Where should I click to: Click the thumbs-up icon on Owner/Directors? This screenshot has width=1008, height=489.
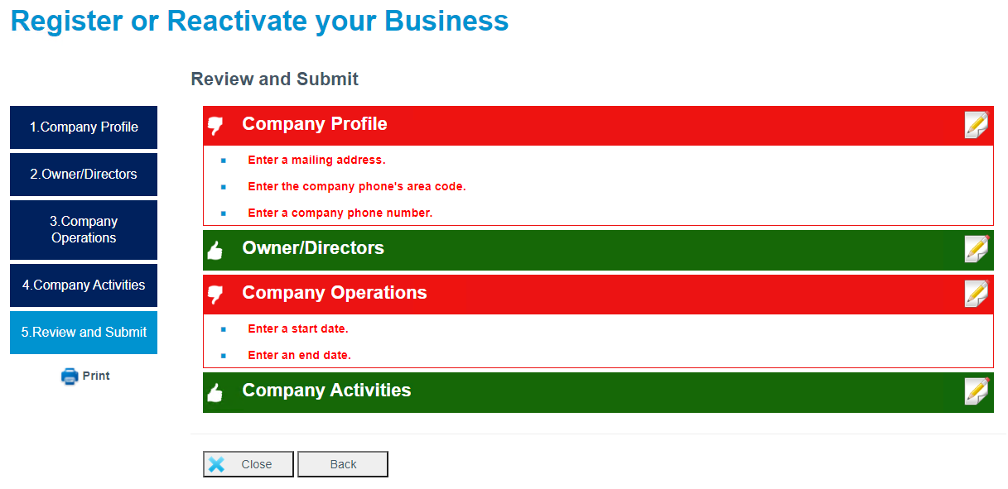[215, 250]
